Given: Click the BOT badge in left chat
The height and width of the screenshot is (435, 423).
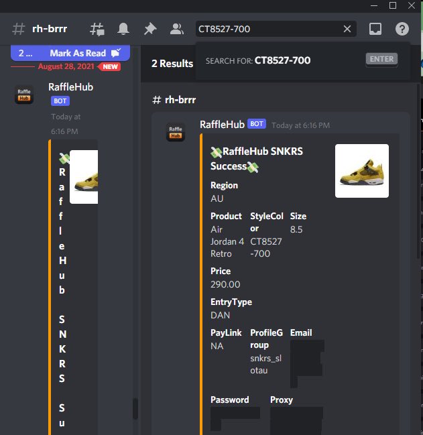Looking at the screenshot, I should [60, 101].
